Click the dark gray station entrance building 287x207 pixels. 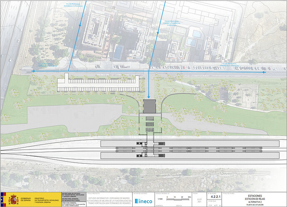pos(149,106)
